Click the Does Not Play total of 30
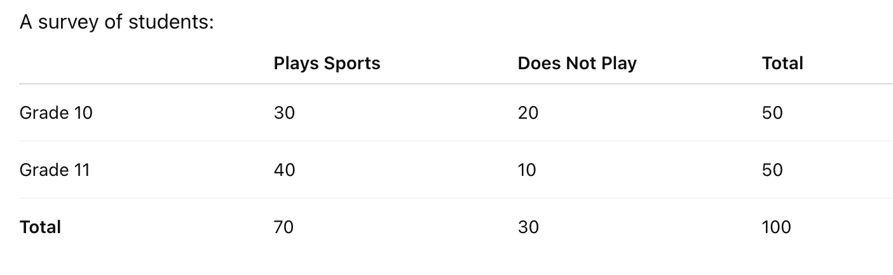 (528, 227)
